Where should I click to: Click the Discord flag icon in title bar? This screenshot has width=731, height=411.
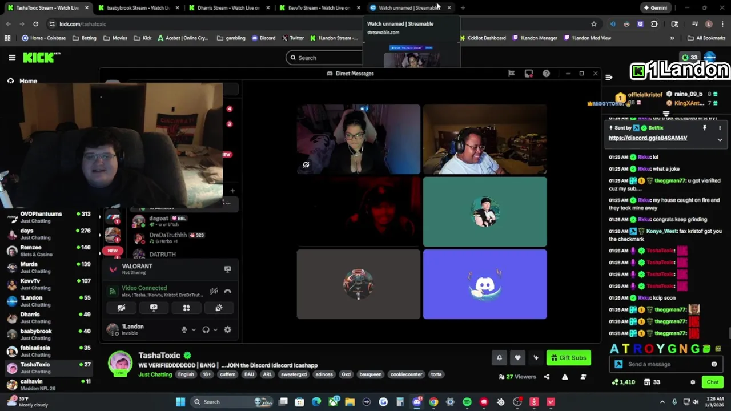pyautogui.click(x=511, y=74)
